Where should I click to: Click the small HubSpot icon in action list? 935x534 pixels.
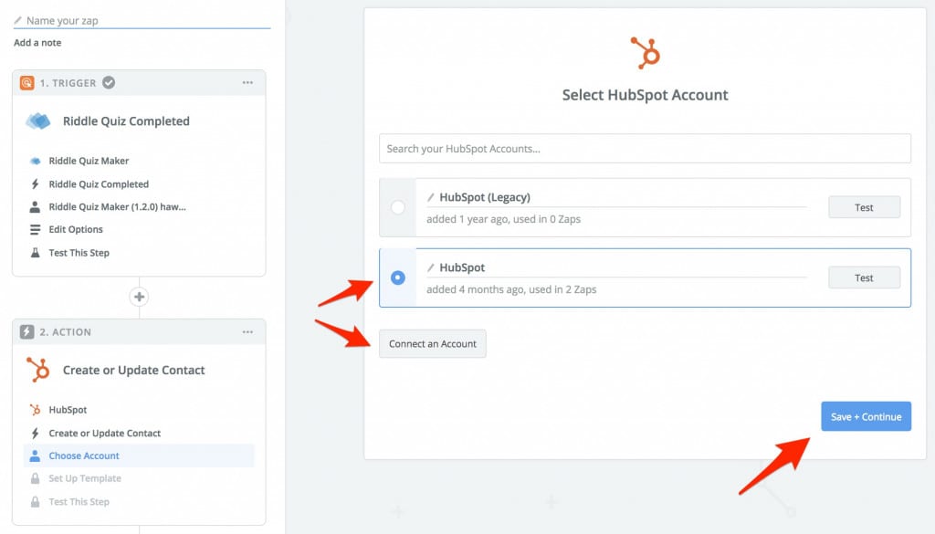[x=36, y=410]
